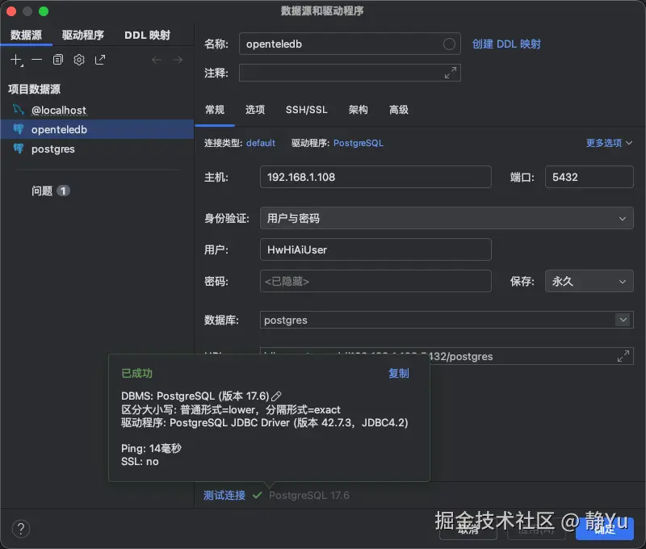Expand 更多选项 dropdown

coord(609,144)
